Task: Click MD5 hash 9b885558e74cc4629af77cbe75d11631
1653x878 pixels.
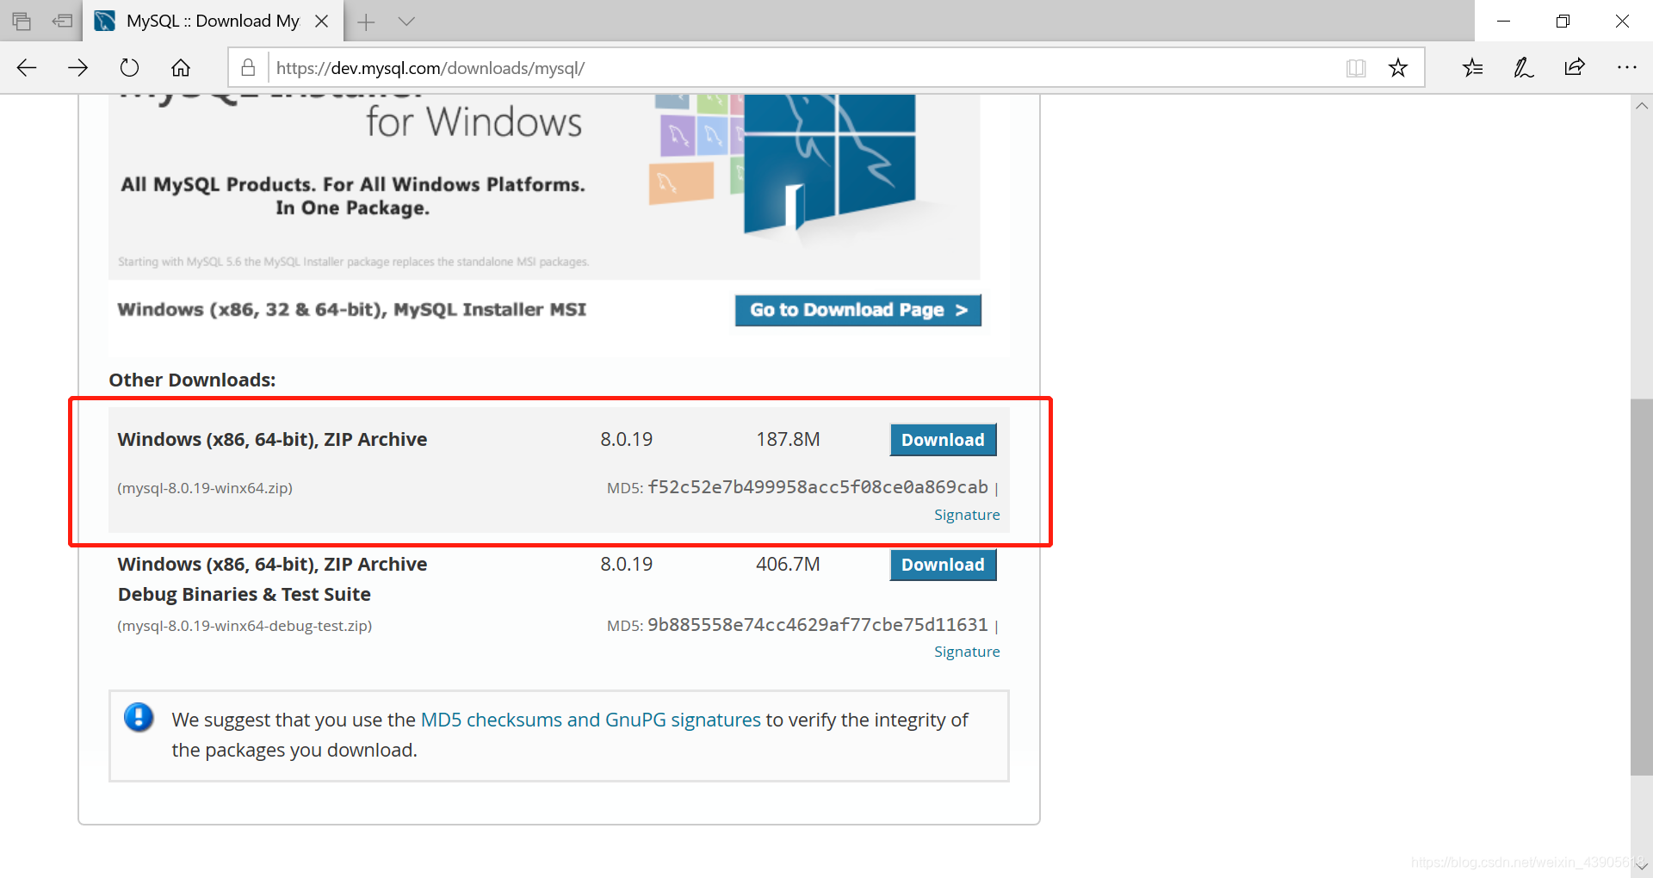Action: [818, 625]
